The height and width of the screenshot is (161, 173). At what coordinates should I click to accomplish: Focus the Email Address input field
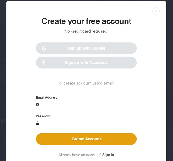86,104
